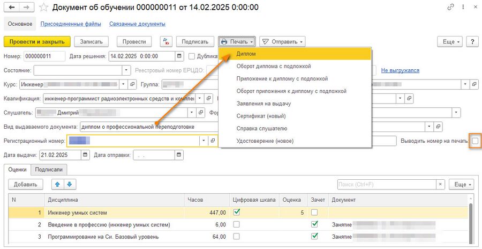Image resolution: width=482 pixels, height=249 pixels.
Task: Switch to the Подписали tab
Action: tap(49, 169)
